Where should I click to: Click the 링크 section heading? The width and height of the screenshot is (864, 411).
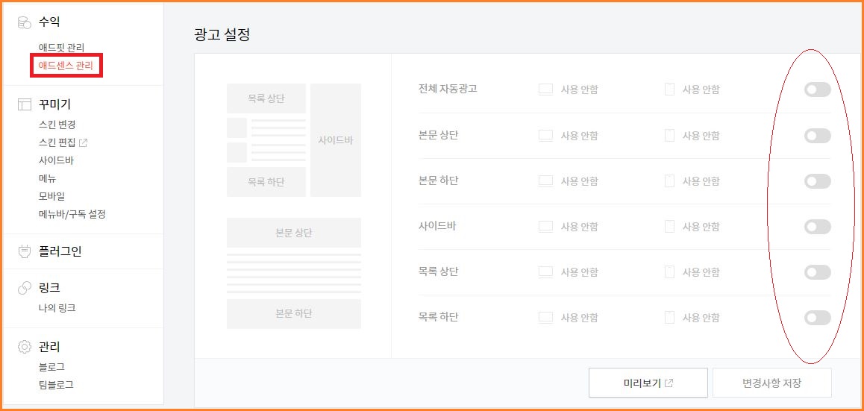coord(49,288)
